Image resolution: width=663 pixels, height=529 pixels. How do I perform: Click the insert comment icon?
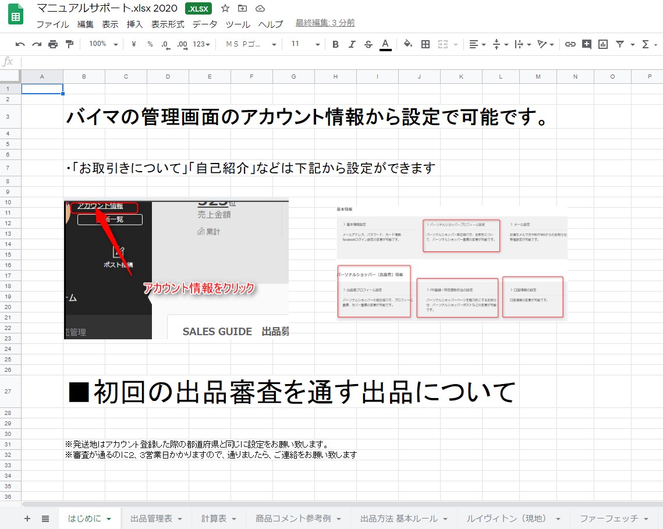pos(587,44)
